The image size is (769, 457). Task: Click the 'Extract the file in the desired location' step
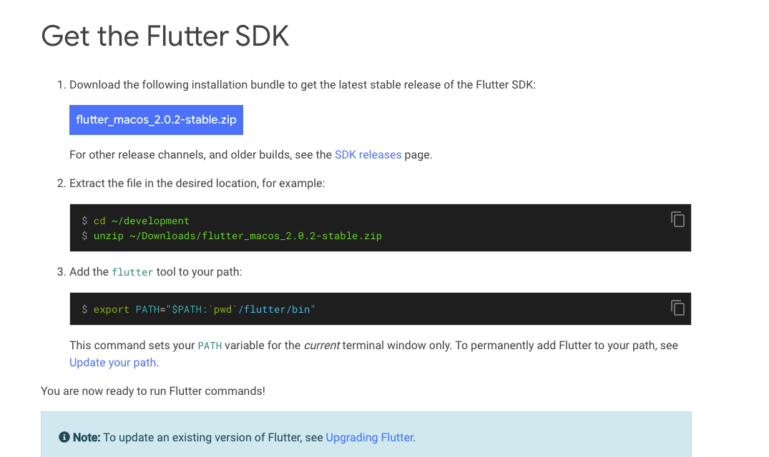[197, 184]
